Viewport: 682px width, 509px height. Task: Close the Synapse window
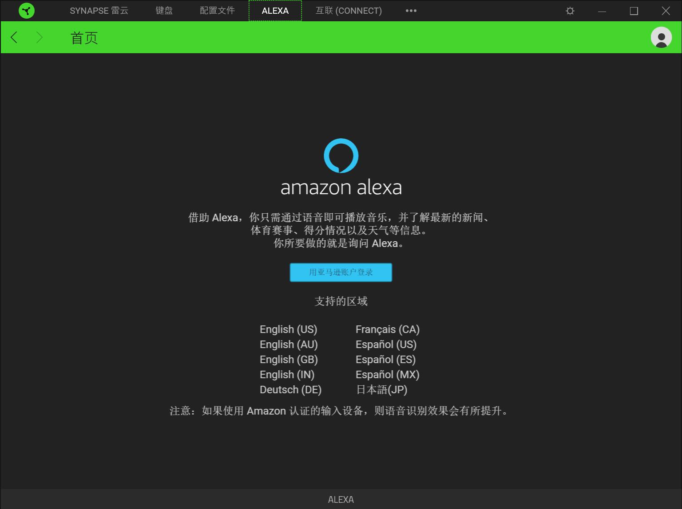pyautogui.click(x=666, y=11)
